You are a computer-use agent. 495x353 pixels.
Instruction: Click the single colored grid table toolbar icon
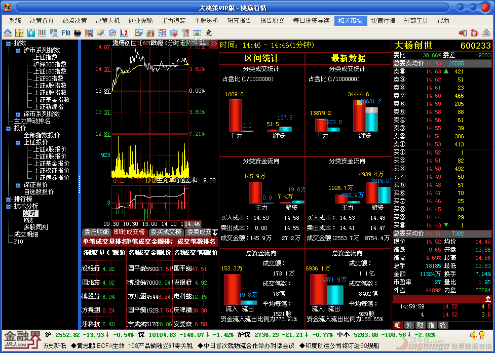(42, 32)
